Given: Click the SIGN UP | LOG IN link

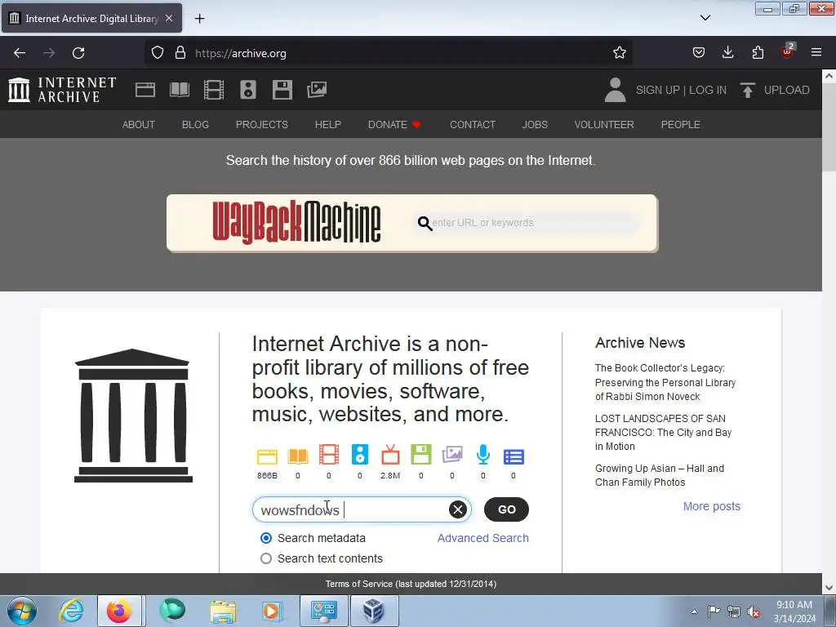Looking at the screenshot, I should click(681, 90).
